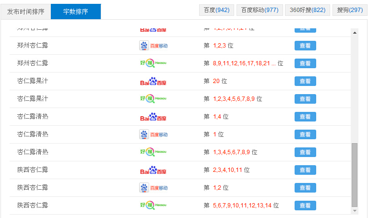The height and width of the screenshot is (218, 368).
Task: Click ranking text 1,3,4,5,6,7,8,9 位
Action: coord(235,152)
